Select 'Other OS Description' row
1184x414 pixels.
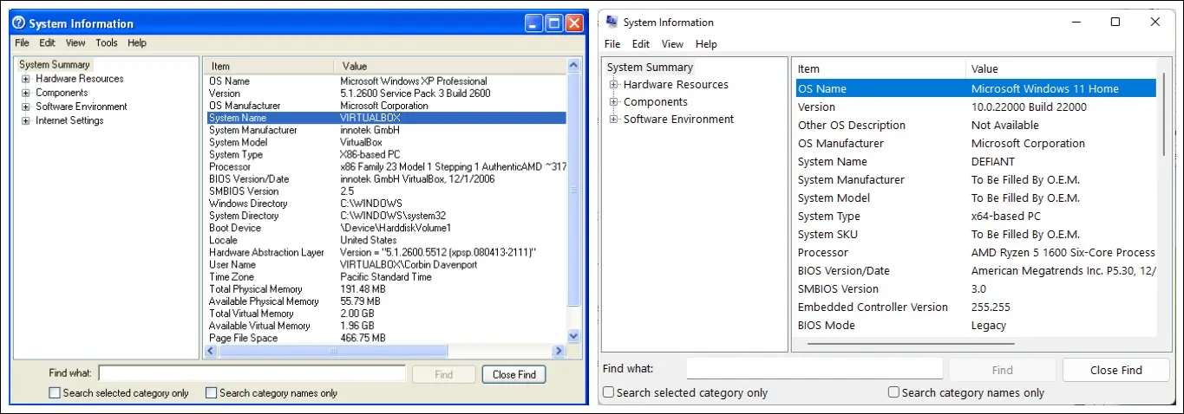coord(976,125)
